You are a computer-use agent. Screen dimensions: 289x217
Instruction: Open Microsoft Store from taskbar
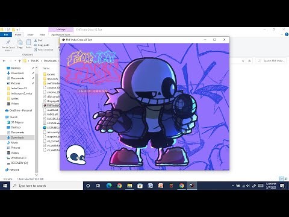[140, 186]
